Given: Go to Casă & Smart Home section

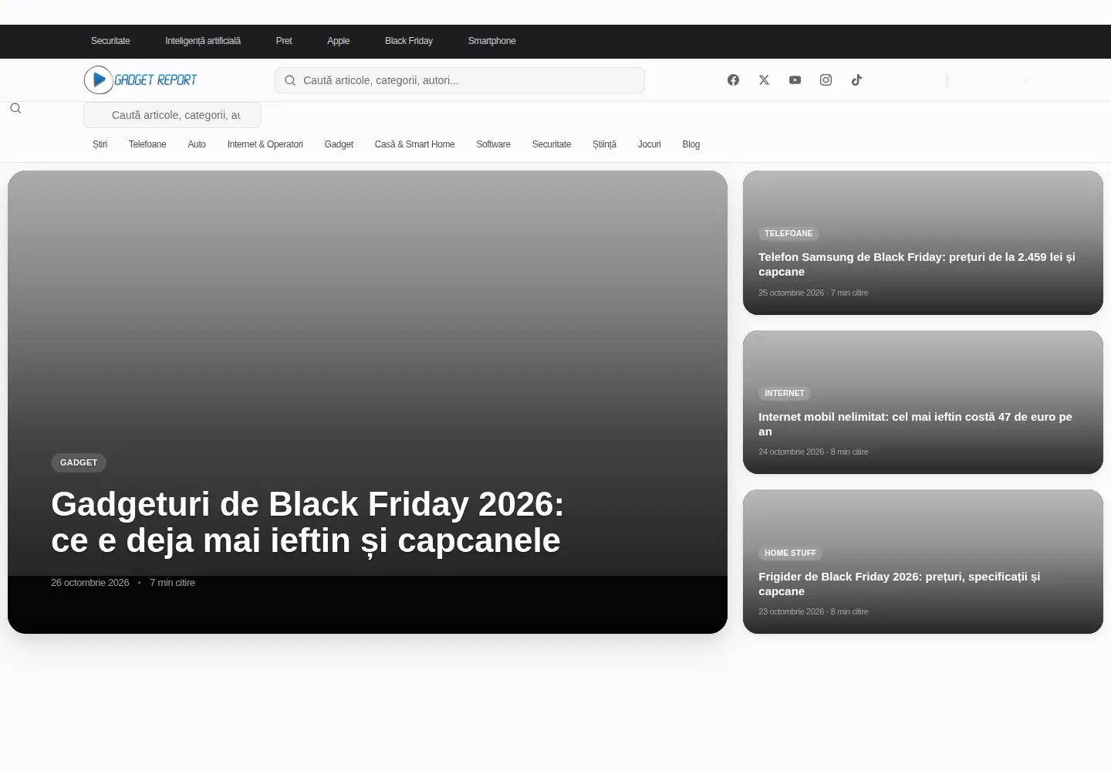Looking at the screenshot, I should [414, 144].
